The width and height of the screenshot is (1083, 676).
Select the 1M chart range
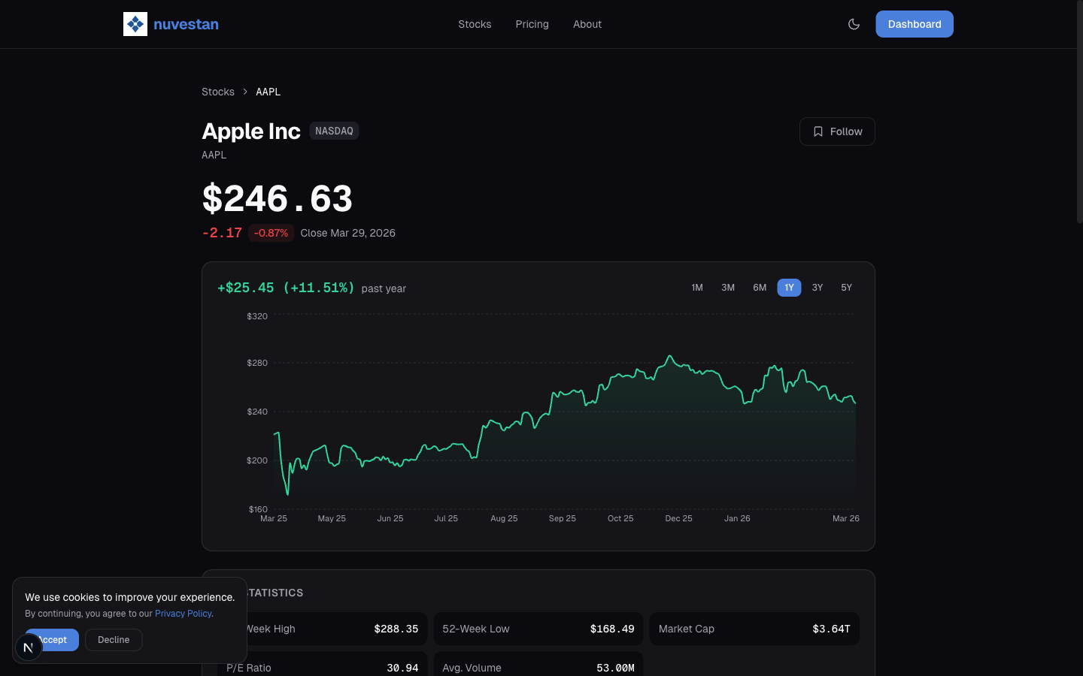click(x=697, y=288)
